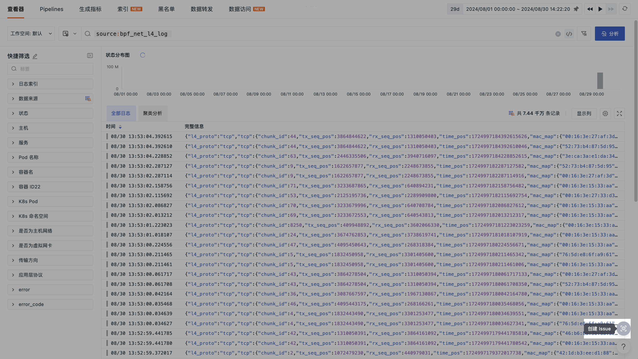The width and height of the screenshot is (638, 359).
Task: Click the blue 分析 button
Action: 610,34
